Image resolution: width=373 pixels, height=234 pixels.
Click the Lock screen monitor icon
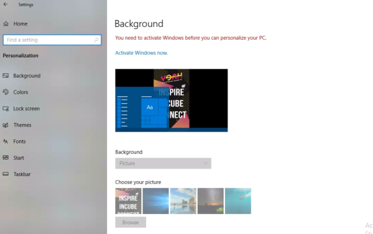point(6,109)
